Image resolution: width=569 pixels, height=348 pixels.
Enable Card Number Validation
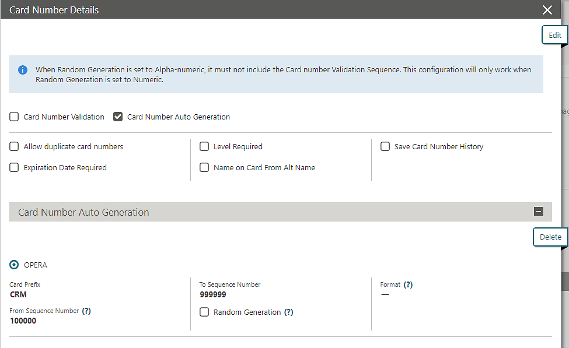[x=13, y=117]
